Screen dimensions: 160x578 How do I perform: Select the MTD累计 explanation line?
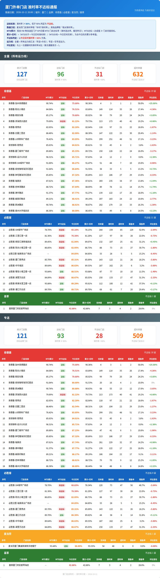61,31
